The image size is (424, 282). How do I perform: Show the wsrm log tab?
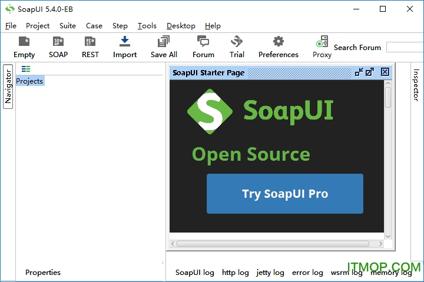[346, 272]
